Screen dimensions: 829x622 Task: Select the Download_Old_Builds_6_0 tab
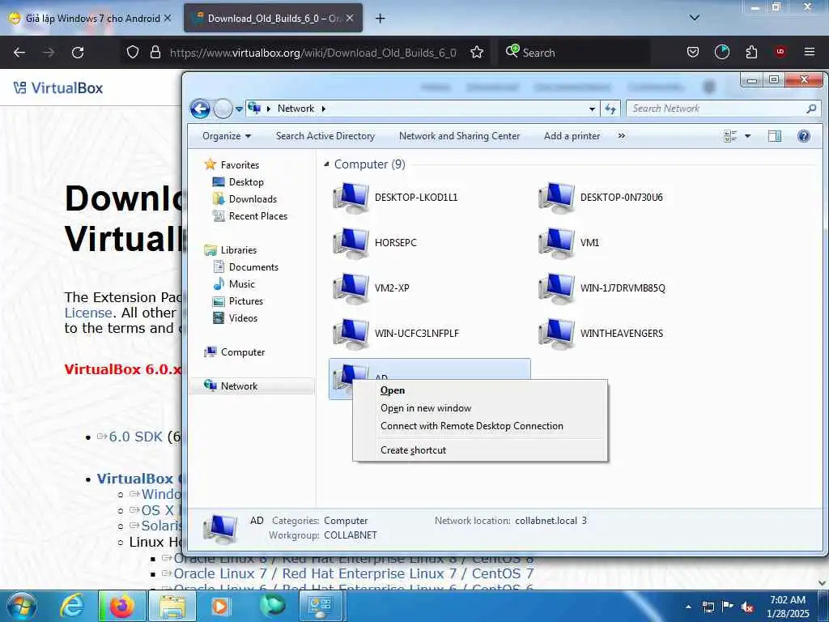click(274, 18)
